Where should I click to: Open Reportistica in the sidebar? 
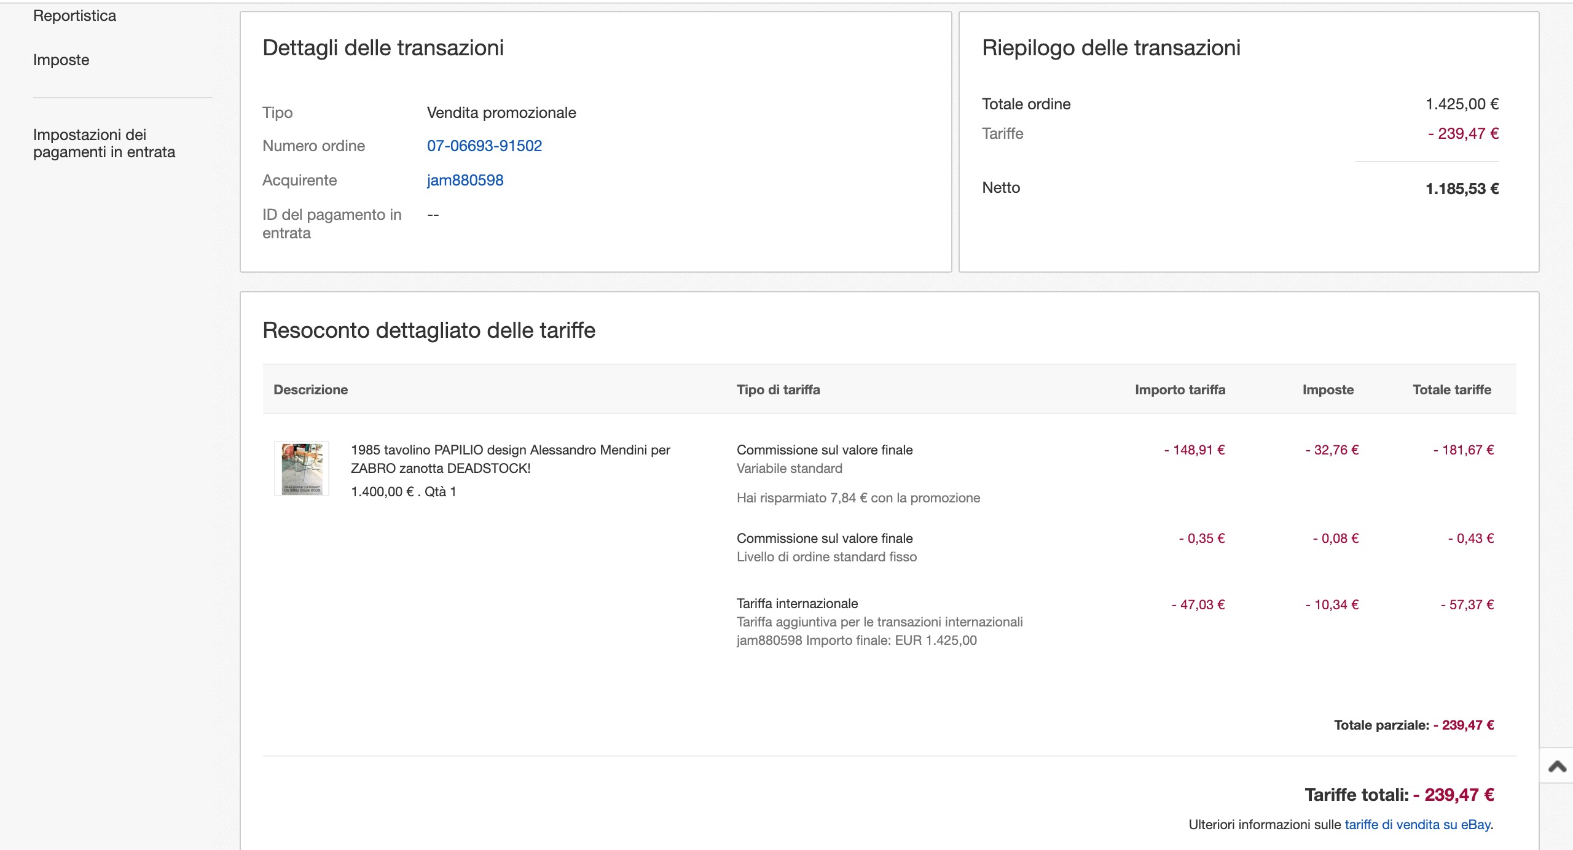[74, 16]
